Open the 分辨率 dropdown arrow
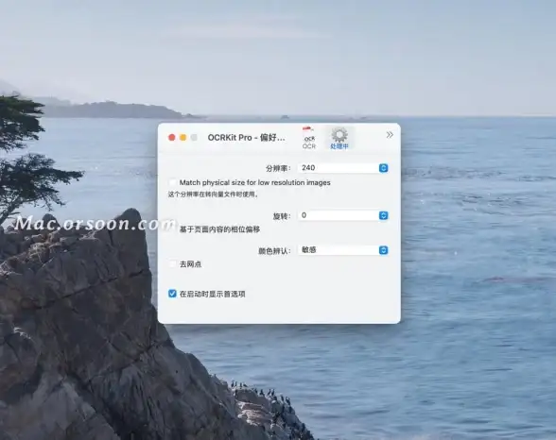This screenshot has height=440, width=556. (383, 168)
